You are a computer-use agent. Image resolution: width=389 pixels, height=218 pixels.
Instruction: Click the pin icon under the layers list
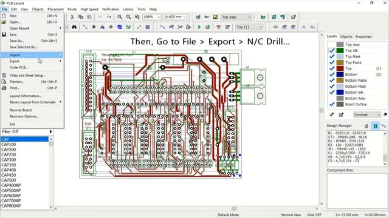(x=332, y=114)
